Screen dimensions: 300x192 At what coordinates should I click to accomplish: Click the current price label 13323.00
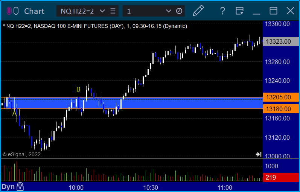tap(281, 41)
